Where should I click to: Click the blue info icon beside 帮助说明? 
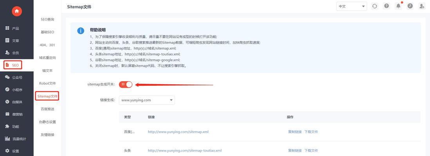coord(81,30)
